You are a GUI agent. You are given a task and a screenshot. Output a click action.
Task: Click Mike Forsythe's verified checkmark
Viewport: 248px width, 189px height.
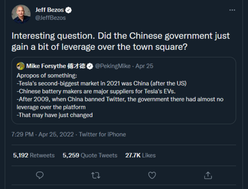pos(90,66)
